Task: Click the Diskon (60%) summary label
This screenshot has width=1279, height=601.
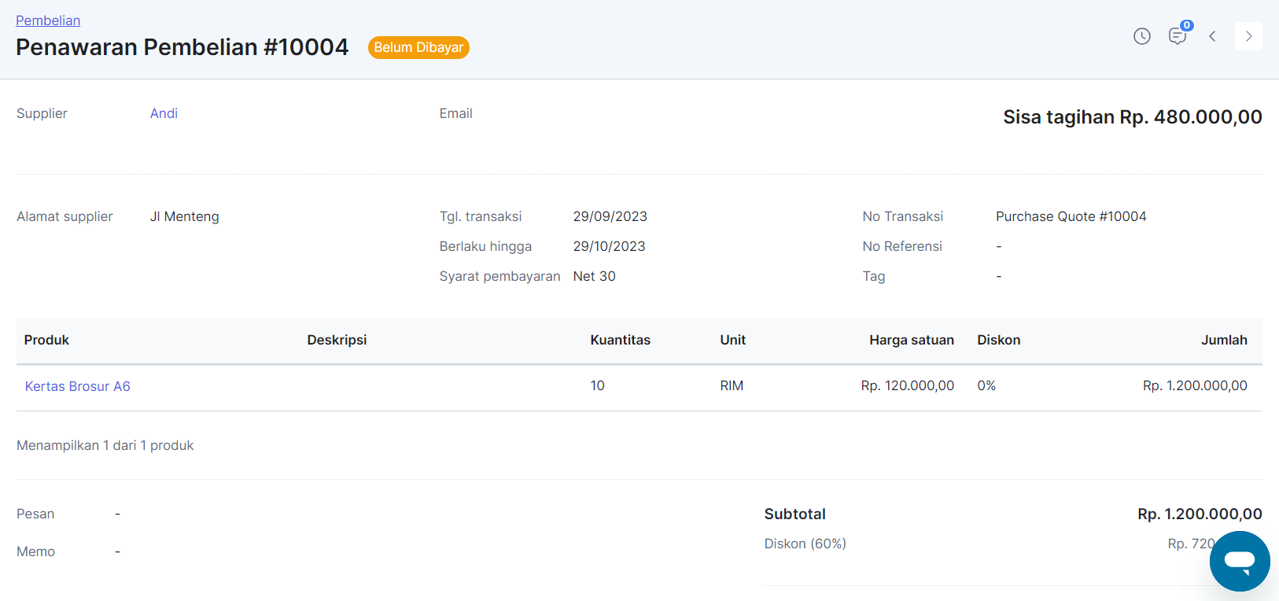Action: click(805, 544)
